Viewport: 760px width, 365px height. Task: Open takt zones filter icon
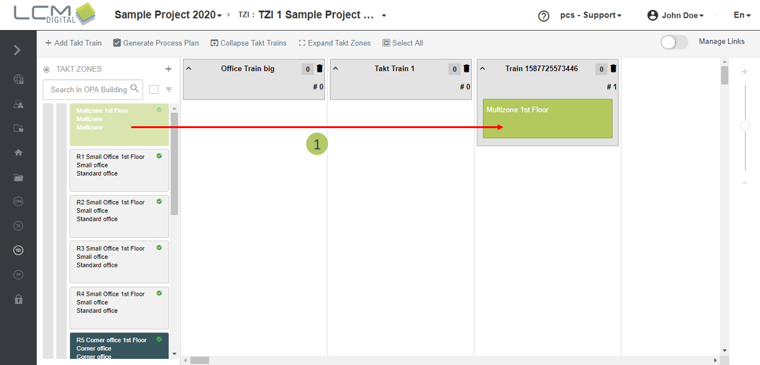[x=168, y=90]
